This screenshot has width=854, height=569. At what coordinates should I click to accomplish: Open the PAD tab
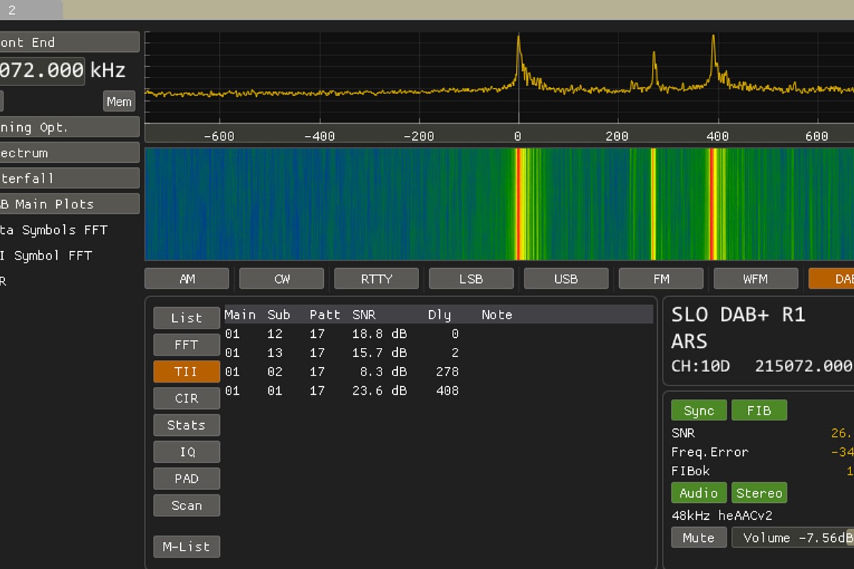pyautogui.click(x=186, y=479)
